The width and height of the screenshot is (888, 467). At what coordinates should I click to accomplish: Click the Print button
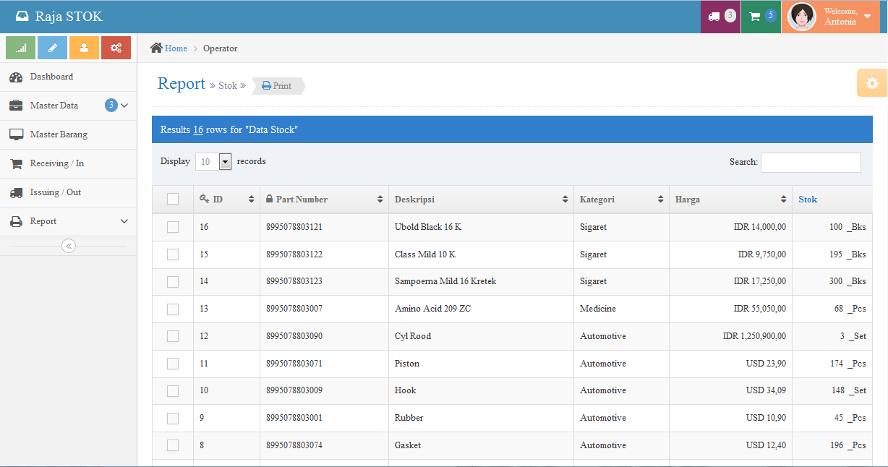coord(278,86)
